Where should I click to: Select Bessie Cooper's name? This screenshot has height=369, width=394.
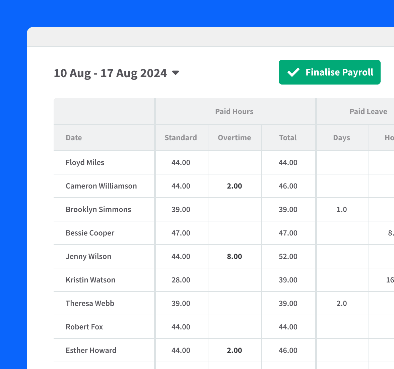click(90, 233)
